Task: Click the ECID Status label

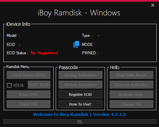Action: [x=17, y=53]
